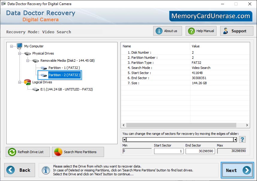
Task: Click the Size value 144.26 GB
Action: tap(199, 83)
